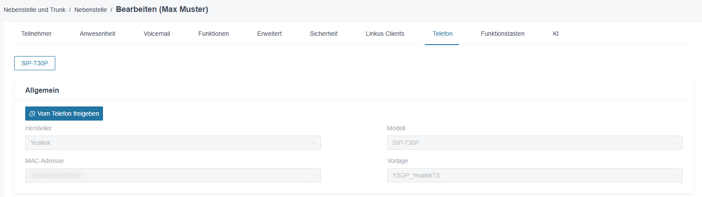Image resolution: width=702 pixels, height=197 pixels.
Task: Click Vom Telefon freigeben button
Action: tap(64, 114)
